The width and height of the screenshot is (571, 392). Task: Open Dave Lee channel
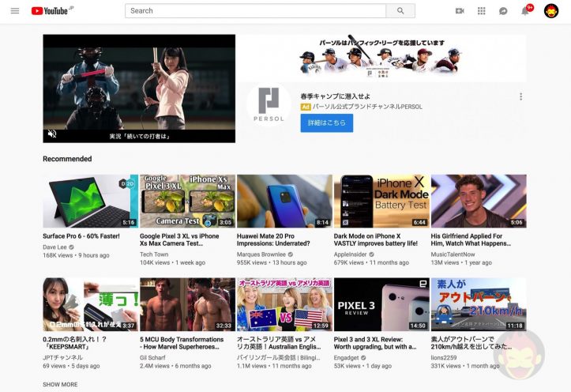tap(54, 247)
